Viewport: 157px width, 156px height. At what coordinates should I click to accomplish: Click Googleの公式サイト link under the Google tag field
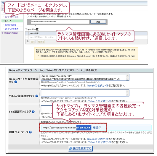click(x=98, y=86)
